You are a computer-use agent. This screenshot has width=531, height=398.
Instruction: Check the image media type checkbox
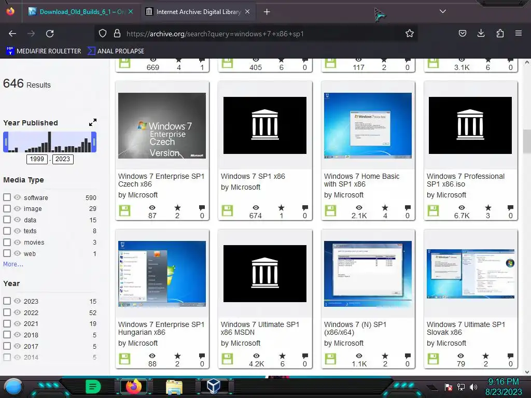7,208
